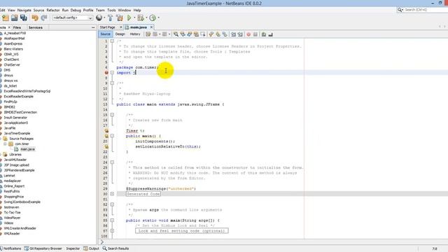Image resolution: width=448 pixels, height=252 pixels.
Task: Switch to the Services tab
Action: coord(36,27)
